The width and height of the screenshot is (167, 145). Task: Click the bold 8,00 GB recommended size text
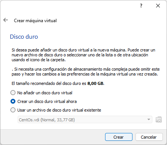96,83
